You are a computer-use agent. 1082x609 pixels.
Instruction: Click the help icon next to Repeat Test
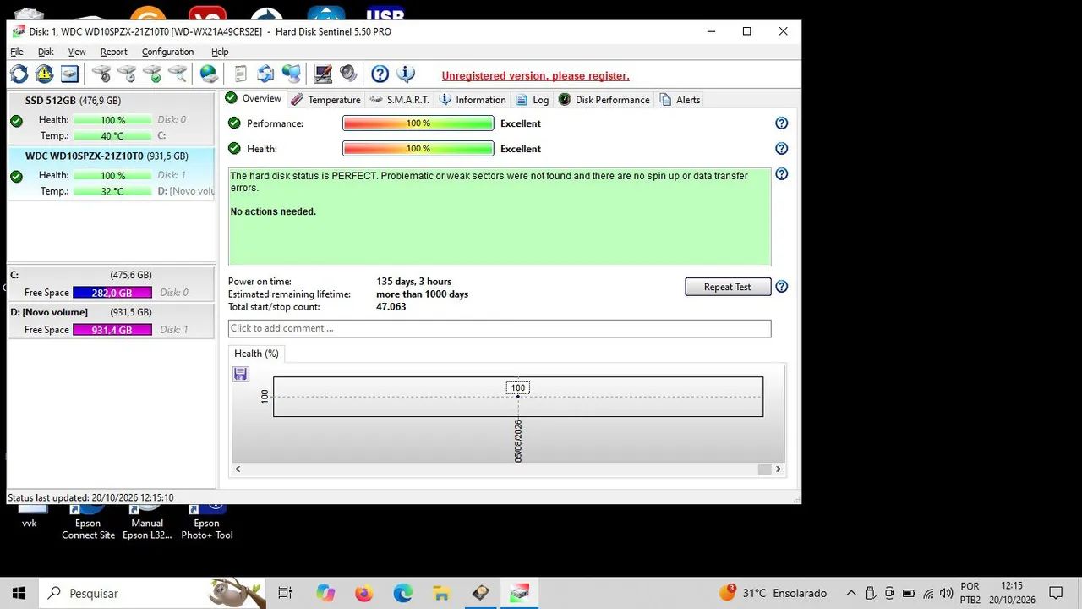tap(782, 287)
